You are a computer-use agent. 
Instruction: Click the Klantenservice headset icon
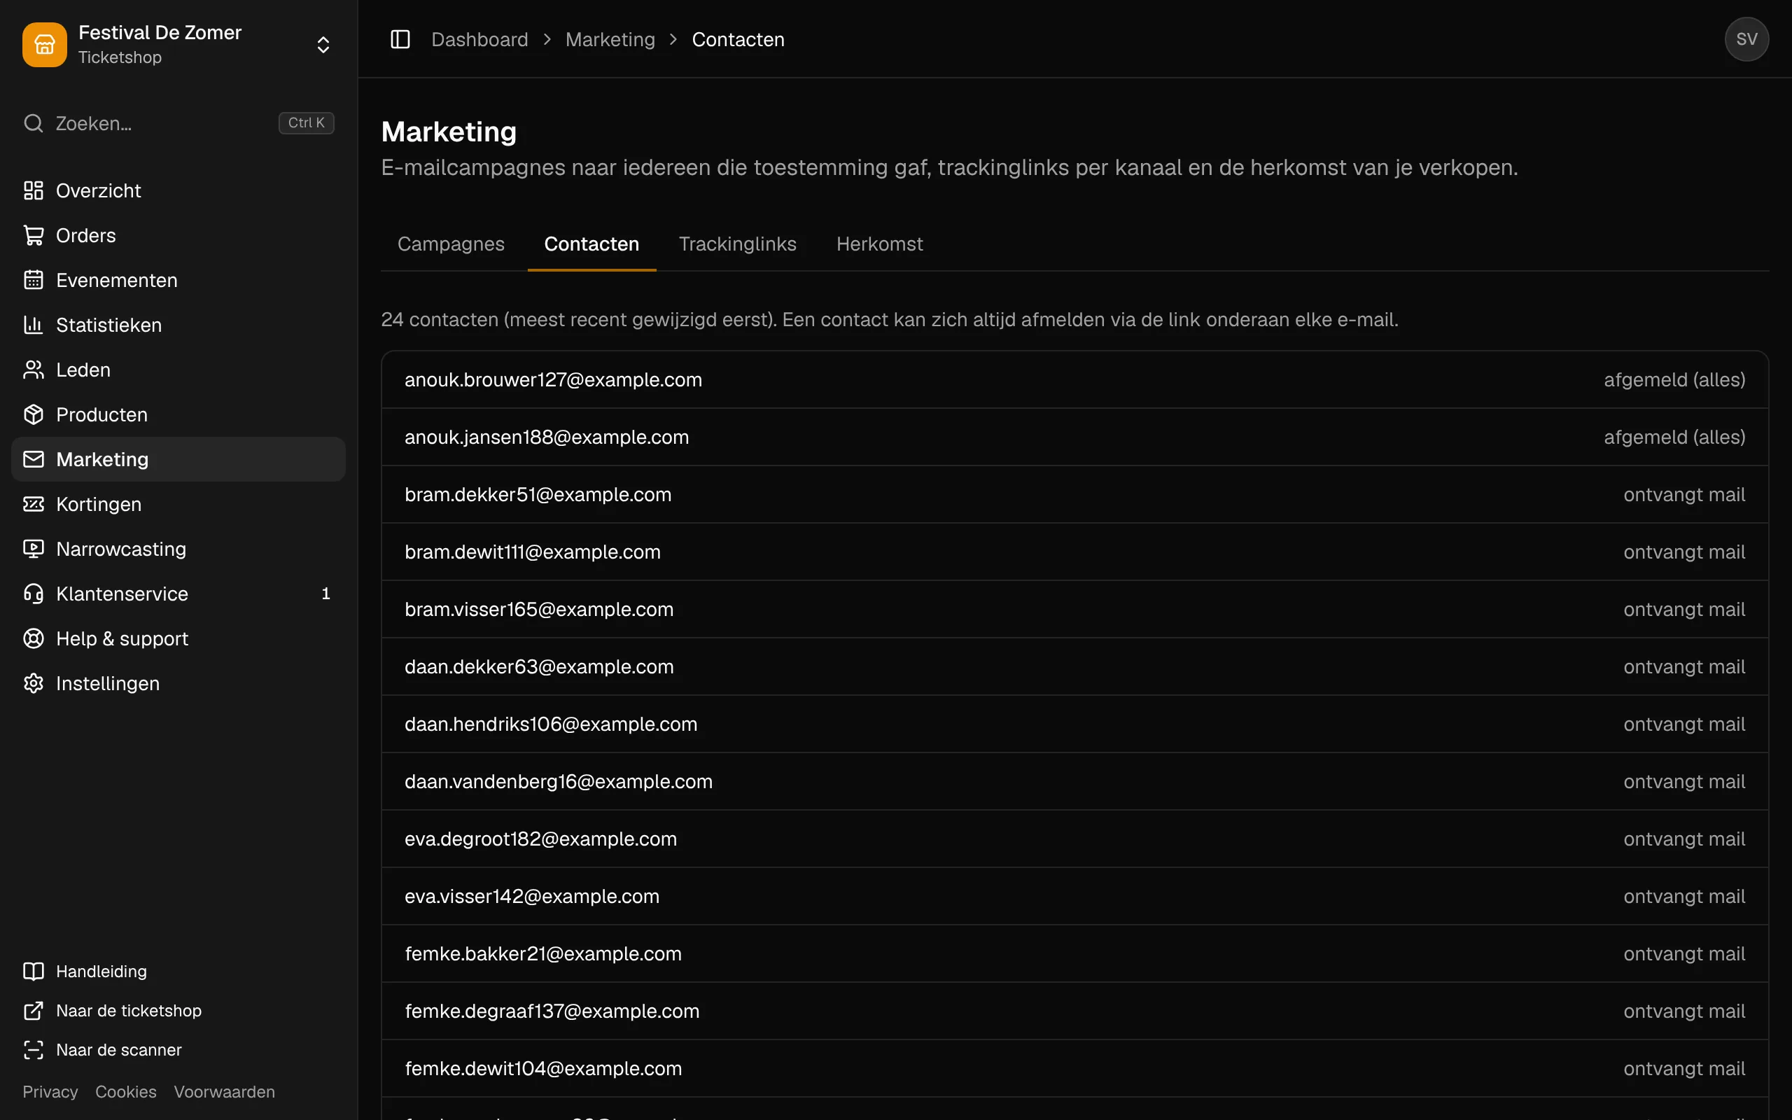point(34,594)
